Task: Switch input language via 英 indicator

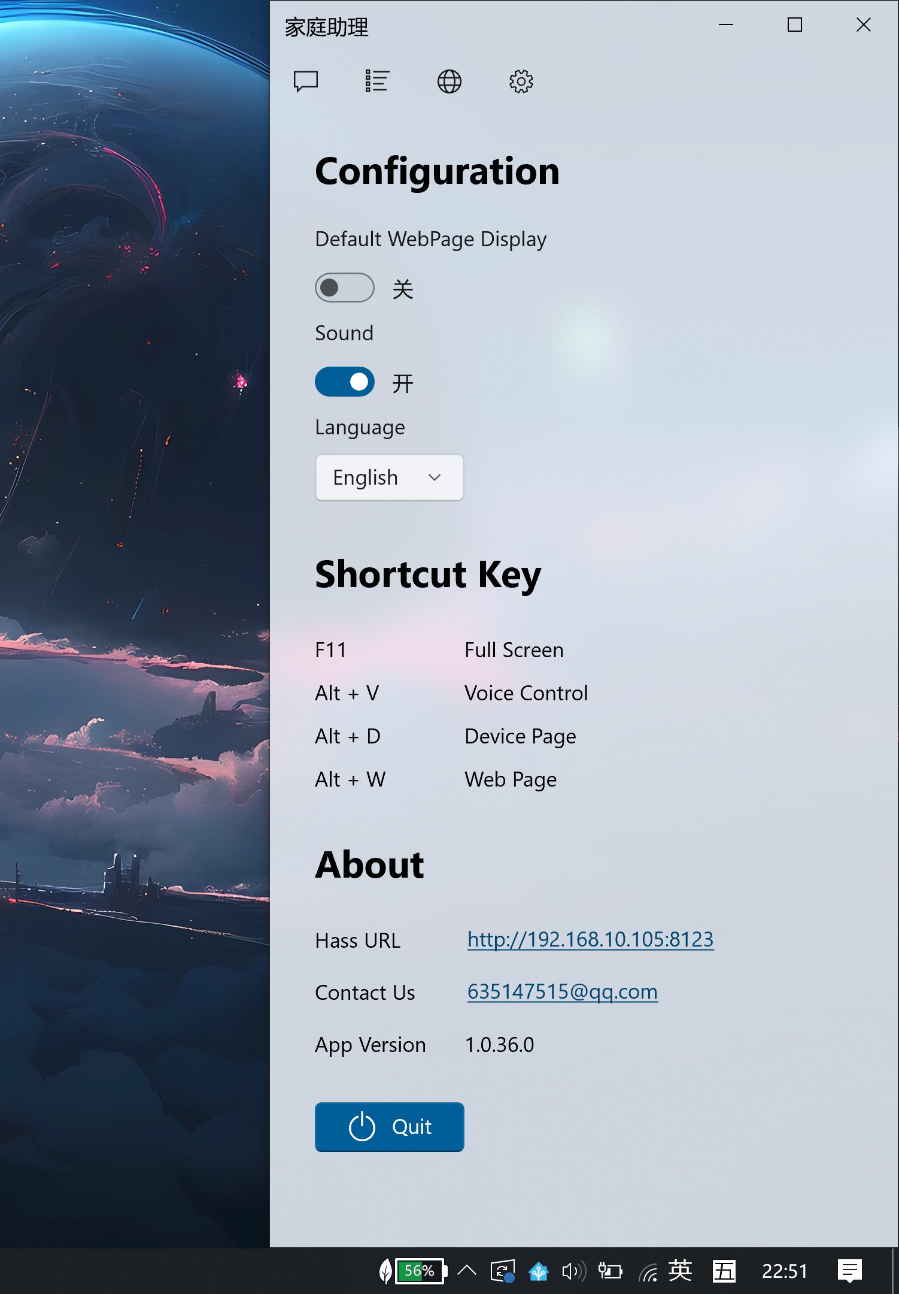Action: click(681, 1271)
